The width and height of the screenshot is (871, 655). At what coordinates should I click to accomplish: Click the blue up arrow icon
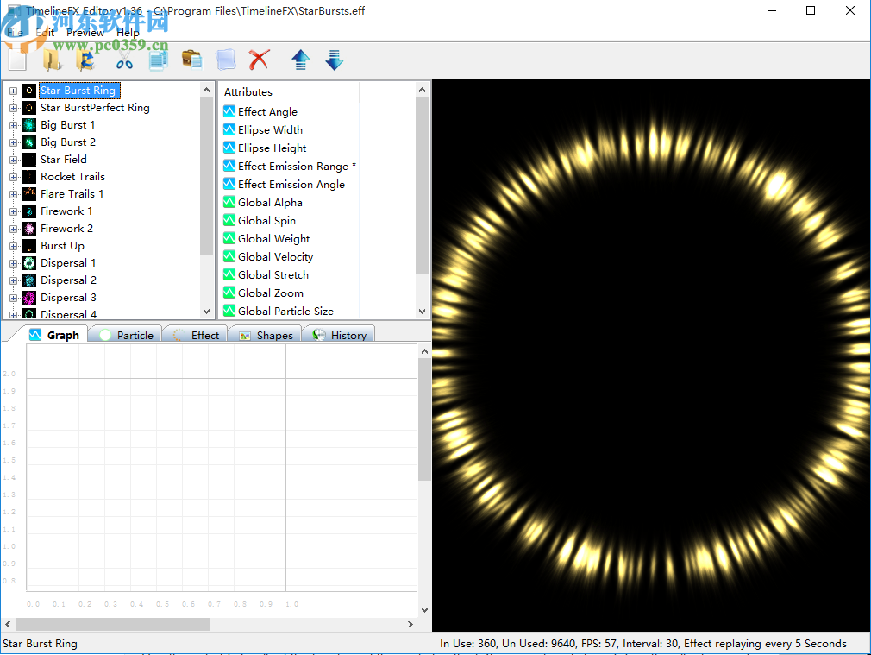click(300, 60)
